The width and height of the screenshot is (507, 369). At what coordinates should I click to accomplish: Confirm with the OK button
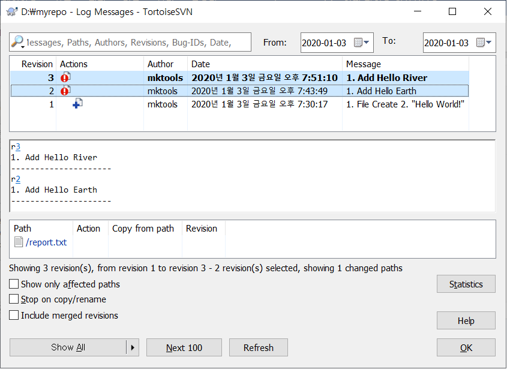click(x=466, y=347)
